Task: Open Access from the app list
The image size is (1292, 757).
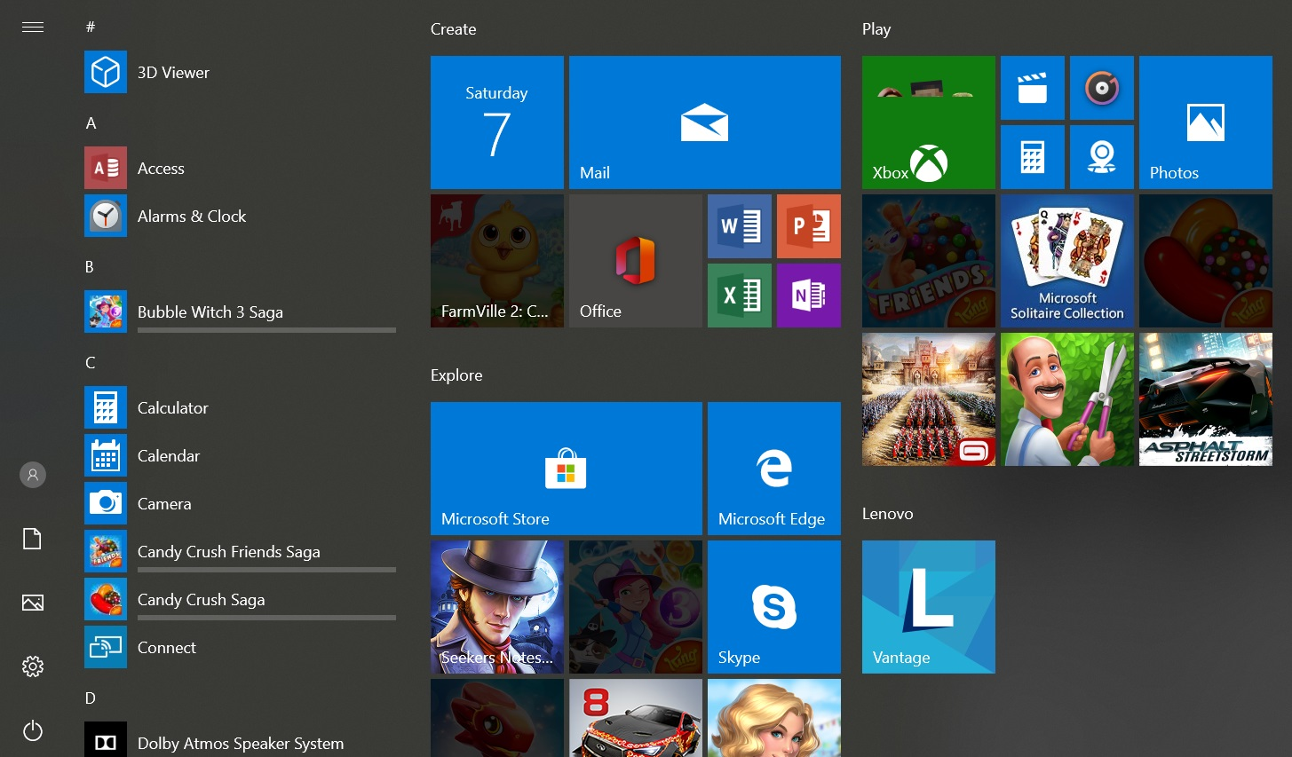Action: tap(240, 168)
